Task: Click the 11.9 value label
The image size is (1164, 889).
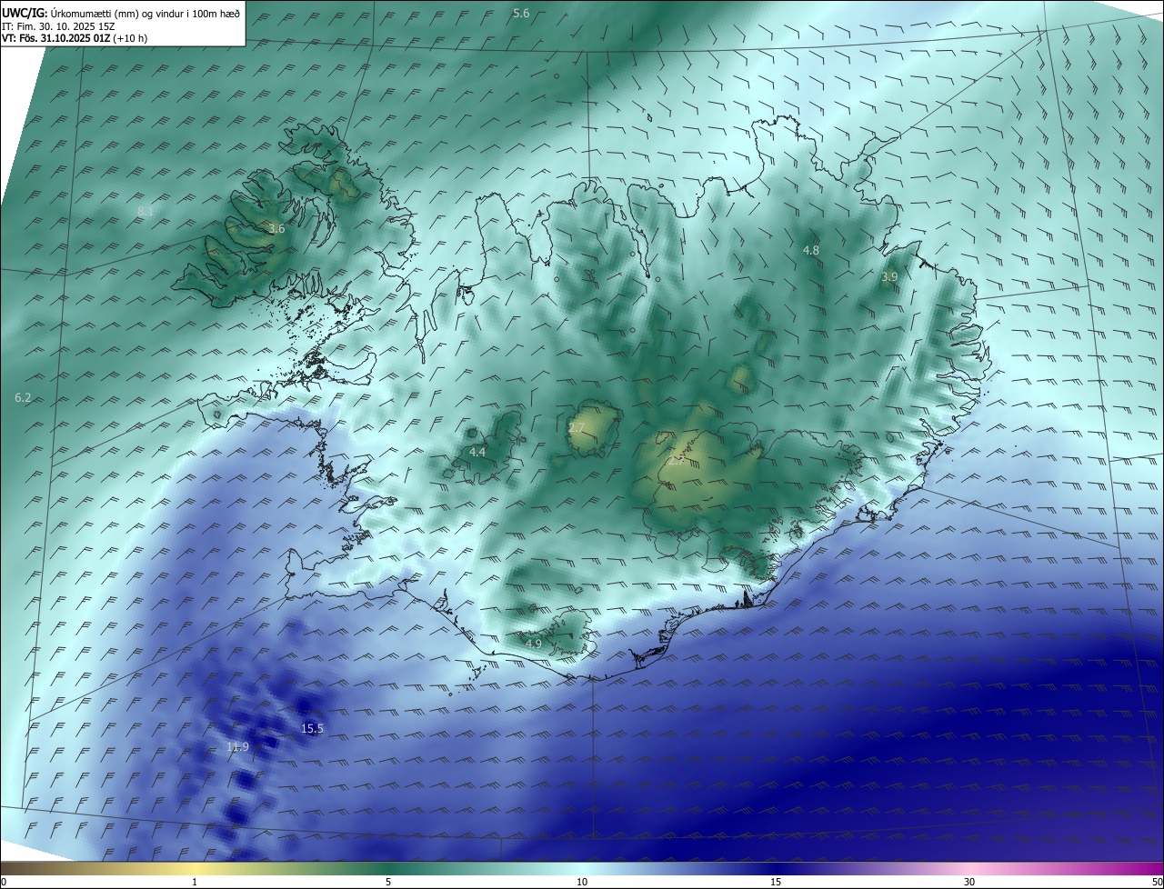Action: click(x=237, y=747)
